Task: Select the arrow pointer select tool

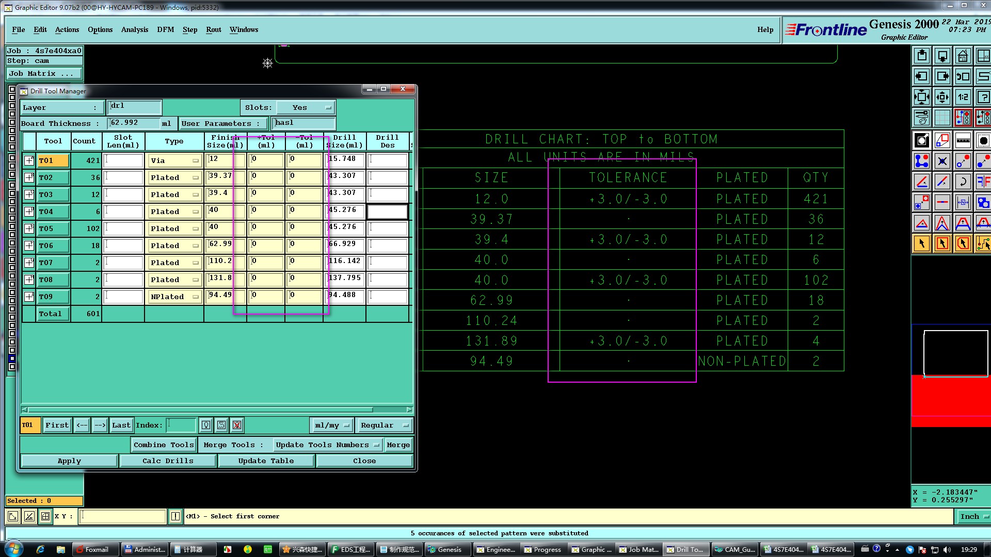Action: click(922, 243)
